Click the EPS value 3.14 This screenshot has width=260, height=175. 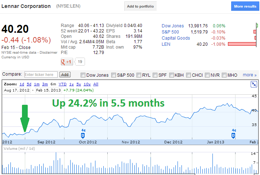point(138,31)
